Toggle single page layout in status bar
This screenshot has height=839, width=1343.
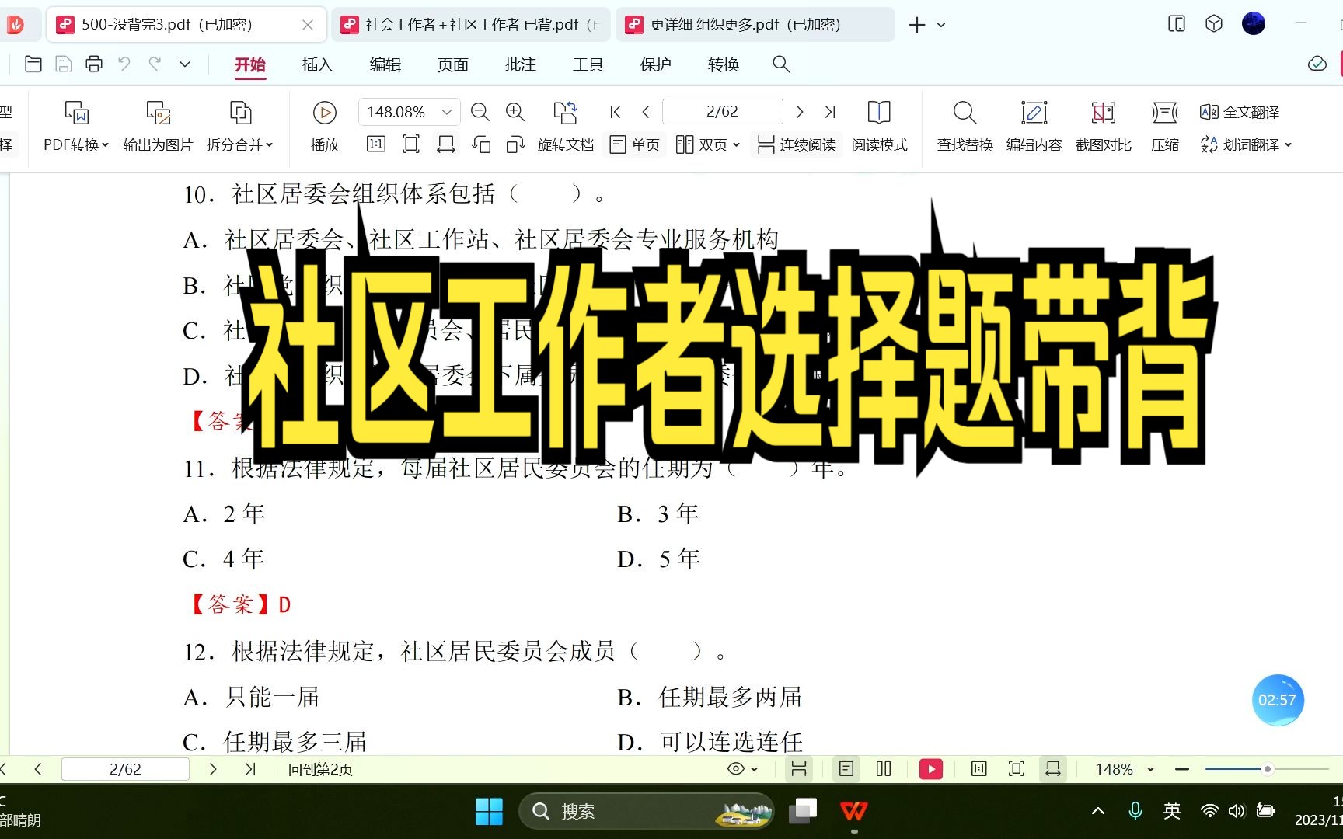(846, 769)
